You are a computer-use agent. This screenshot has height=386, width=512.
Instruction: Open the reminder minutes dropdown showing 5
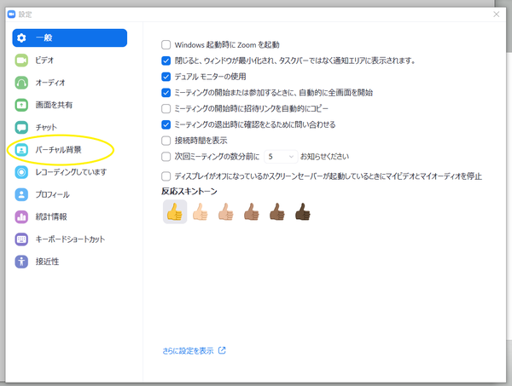(281, 157)
